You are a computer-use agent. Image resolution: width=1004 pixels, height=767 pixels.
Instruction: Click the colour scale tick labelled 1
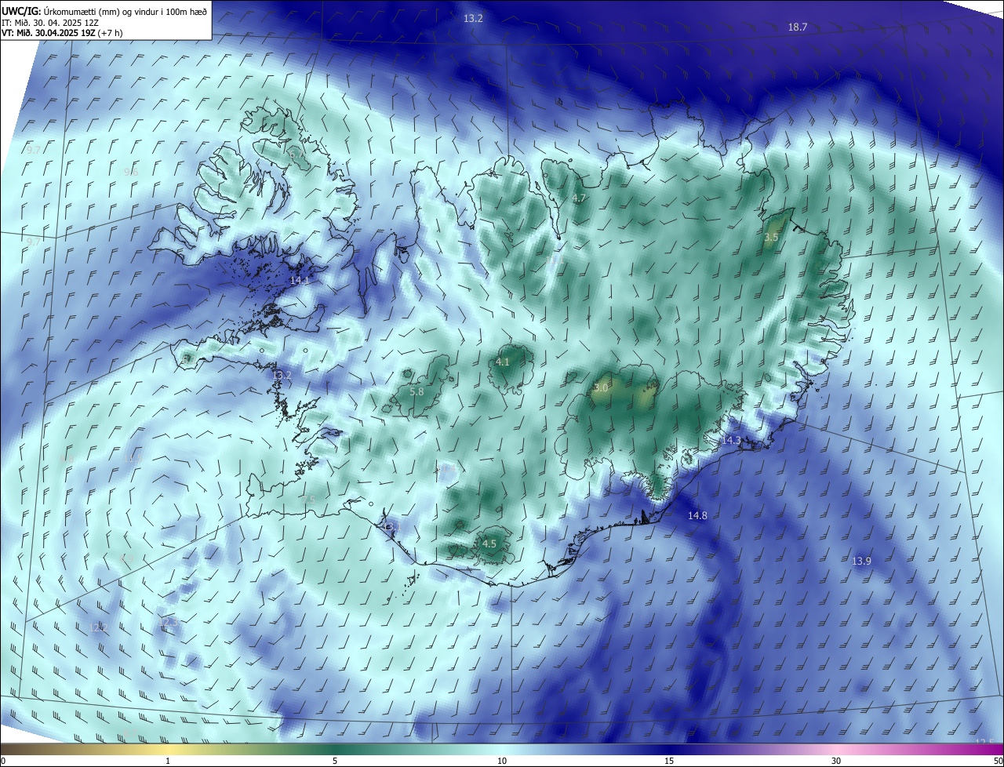point(169,761)
